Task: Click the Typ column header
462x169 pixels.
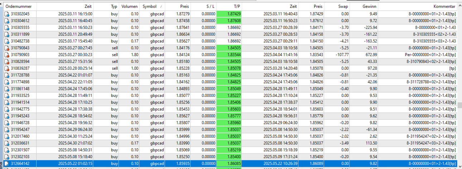Action: point(114,6)
